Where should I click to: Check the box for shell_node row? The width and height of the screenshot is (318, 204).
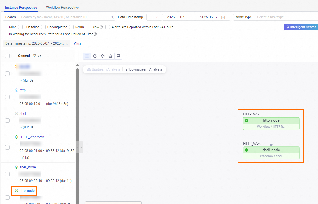point(7,174)
